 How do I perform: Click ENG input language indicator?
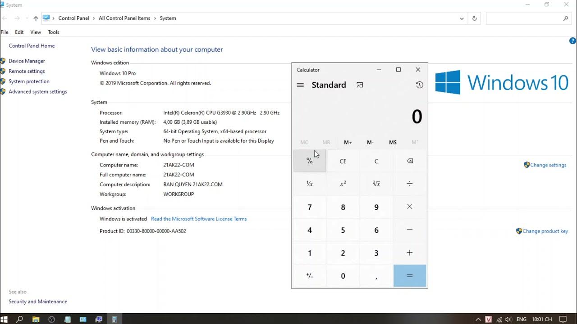pyautogui.click(x=522, y=319)
